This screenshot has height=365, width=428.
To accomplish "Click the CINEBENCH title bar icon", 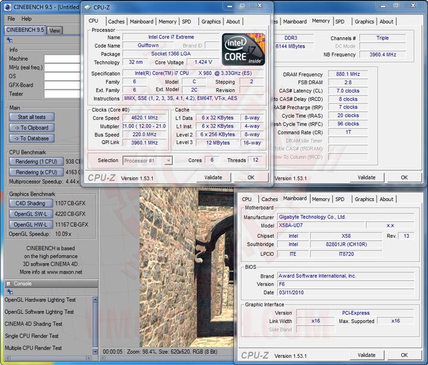I will 7,8.
